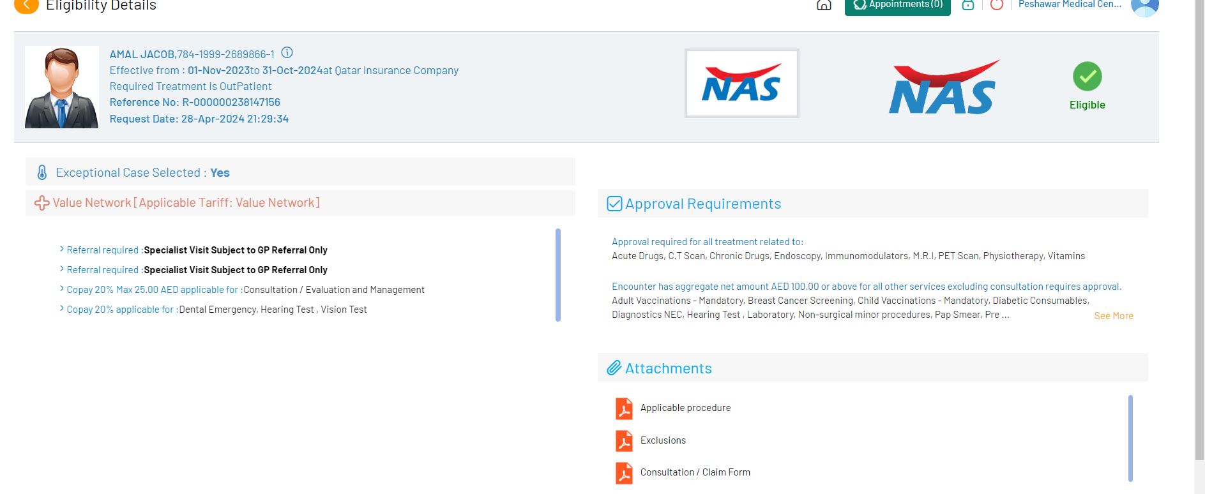Open the Consultation / Claim Form attachment link
Screen dimensions: 1205x494
click(695, 472)
